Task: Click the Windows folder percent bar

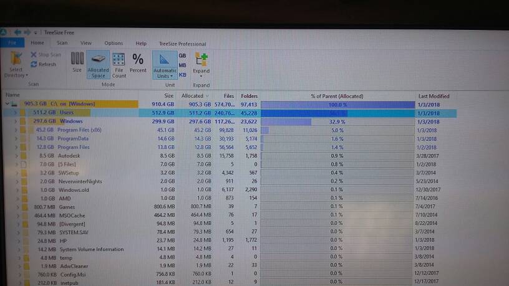Action: pyautogui.click(x=337, y=122)
